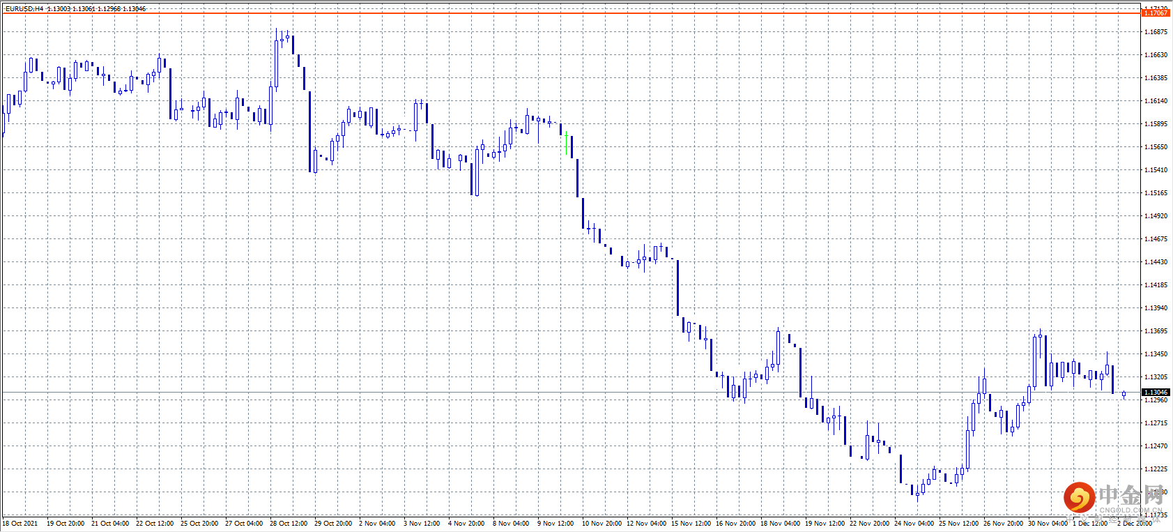Click price axis value 1.13205
1173x532 pixels.
pos(1156,377)
